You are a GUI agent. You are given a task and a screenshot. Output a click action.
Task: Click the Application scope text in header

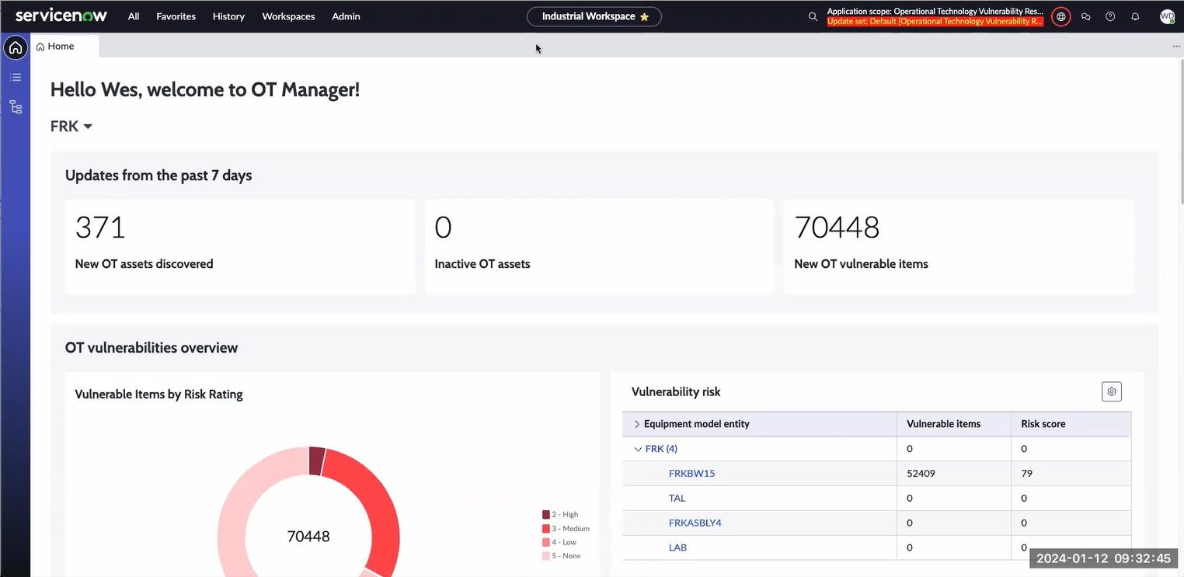point(935,12)
